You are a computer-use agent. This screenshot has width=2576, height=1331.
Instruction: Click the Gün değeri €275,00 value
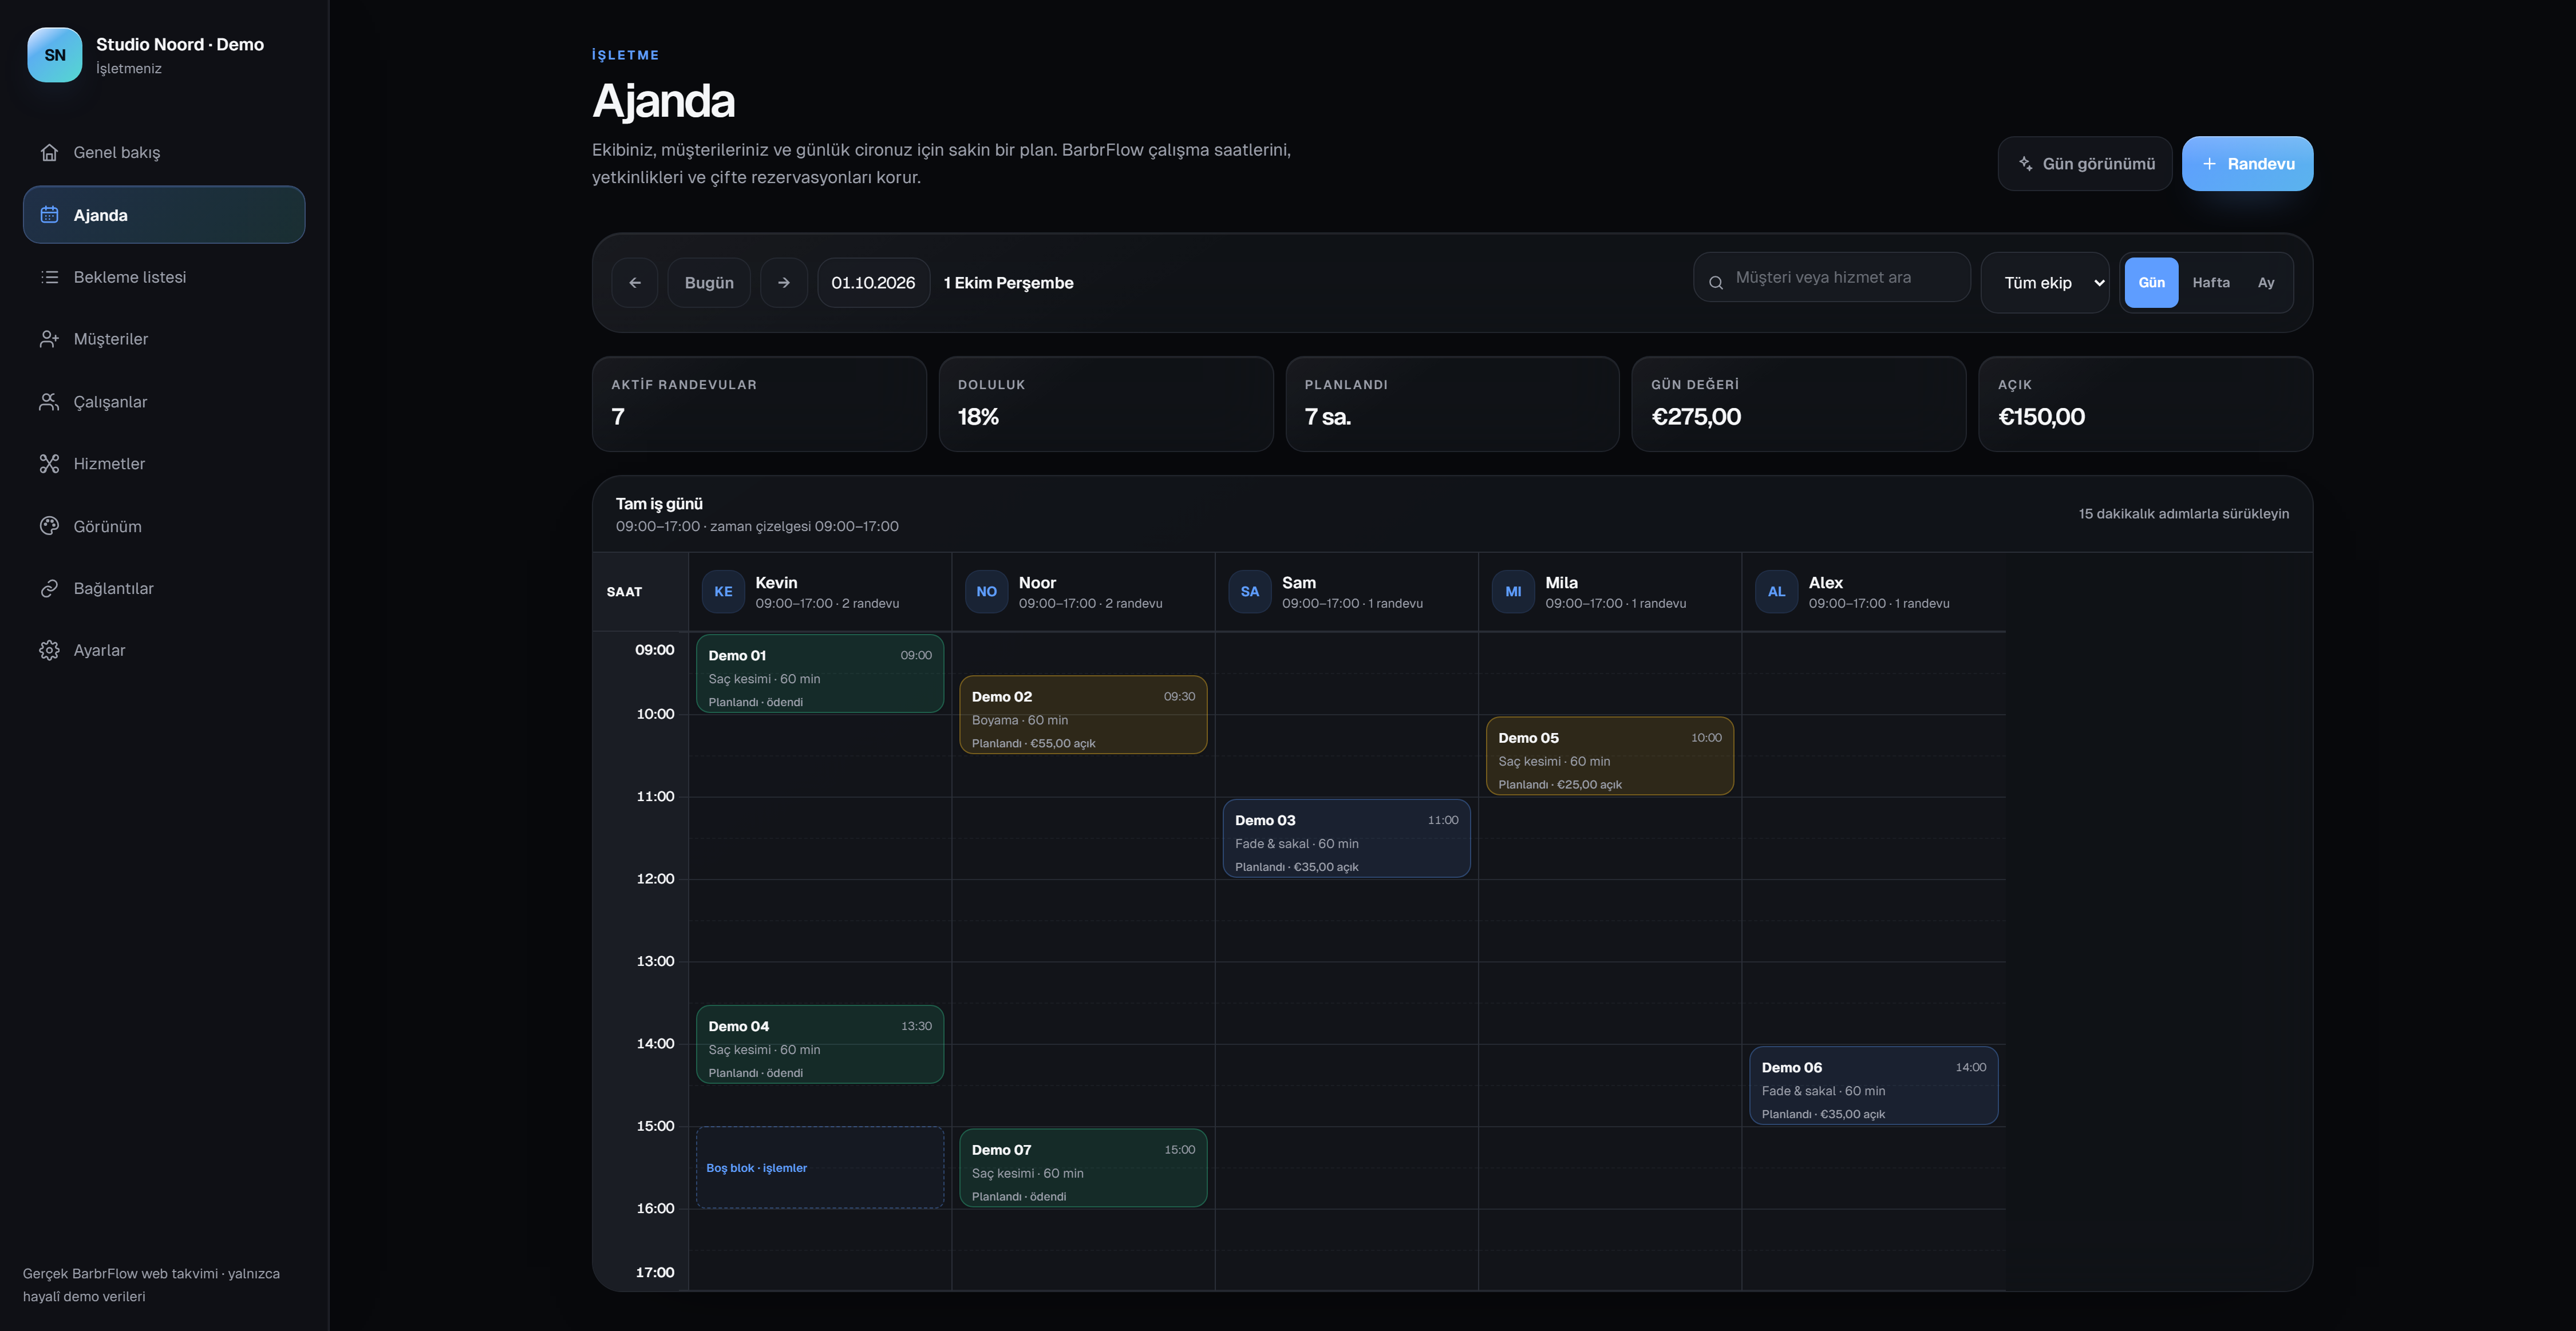[1696, 417]
